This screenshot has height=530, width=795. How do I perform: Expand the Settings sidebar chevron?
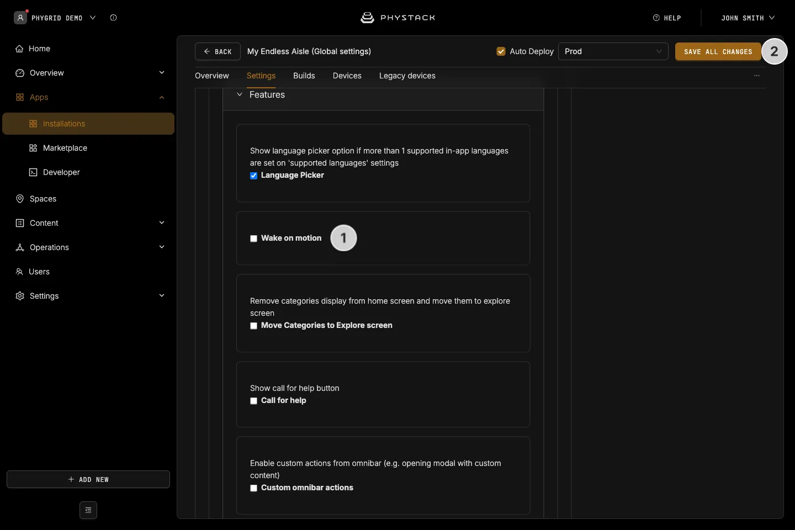tap(162, 295)
